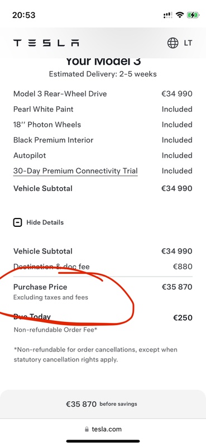Tap the cellular signal bars icon
206x447 pixels.
click(168, 15)
